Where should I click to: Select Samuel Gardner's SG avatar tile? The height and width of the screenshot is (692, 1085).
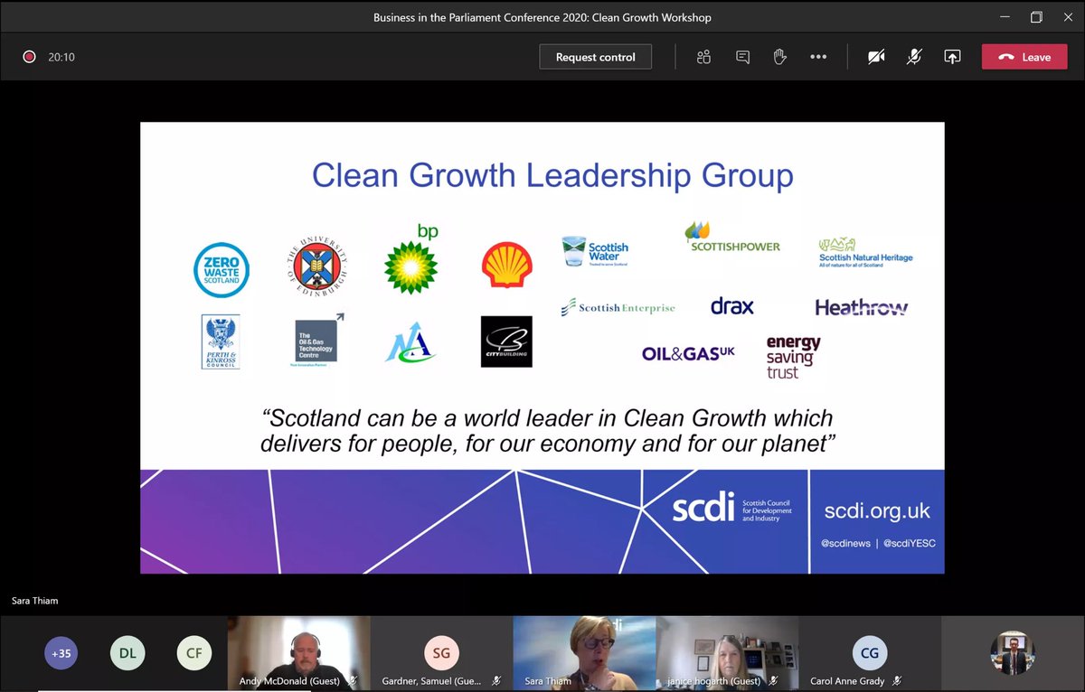(440, 653)
